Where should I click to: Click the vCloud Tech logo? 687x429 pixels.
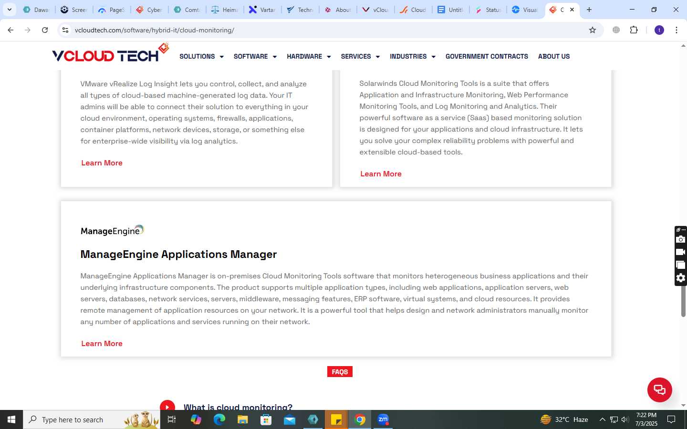coord(111,53)
